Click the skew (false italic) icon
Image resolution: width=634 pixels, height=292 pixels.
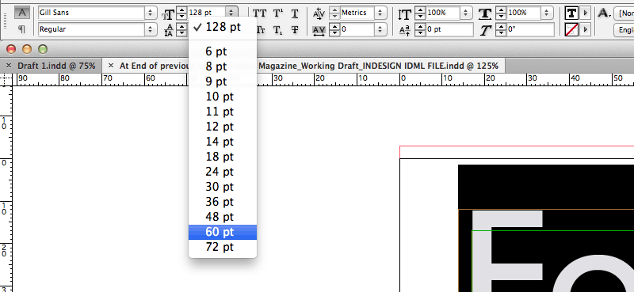point(486,30)
